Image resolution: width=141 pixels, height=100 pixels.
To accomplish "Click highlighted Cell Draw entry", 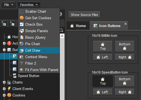I will [x=39, y=50].
